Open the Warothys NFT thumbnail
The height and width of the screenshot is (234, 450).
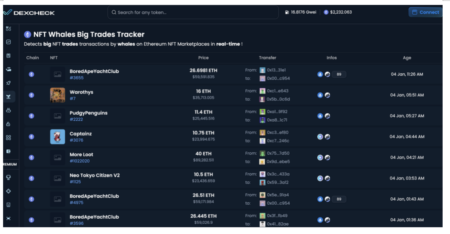point(58,95)
